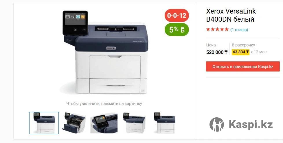Click the х 12 мес term text
Screen dimensions: 283x143
(x=258, y=52)
